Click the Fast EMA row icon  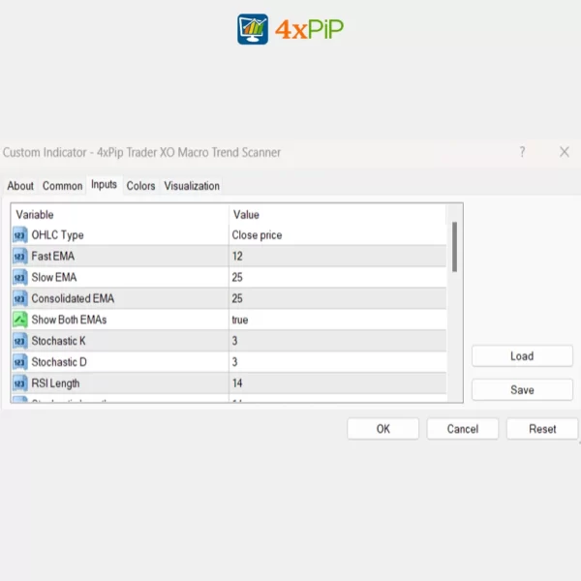(x=20, y=257)
